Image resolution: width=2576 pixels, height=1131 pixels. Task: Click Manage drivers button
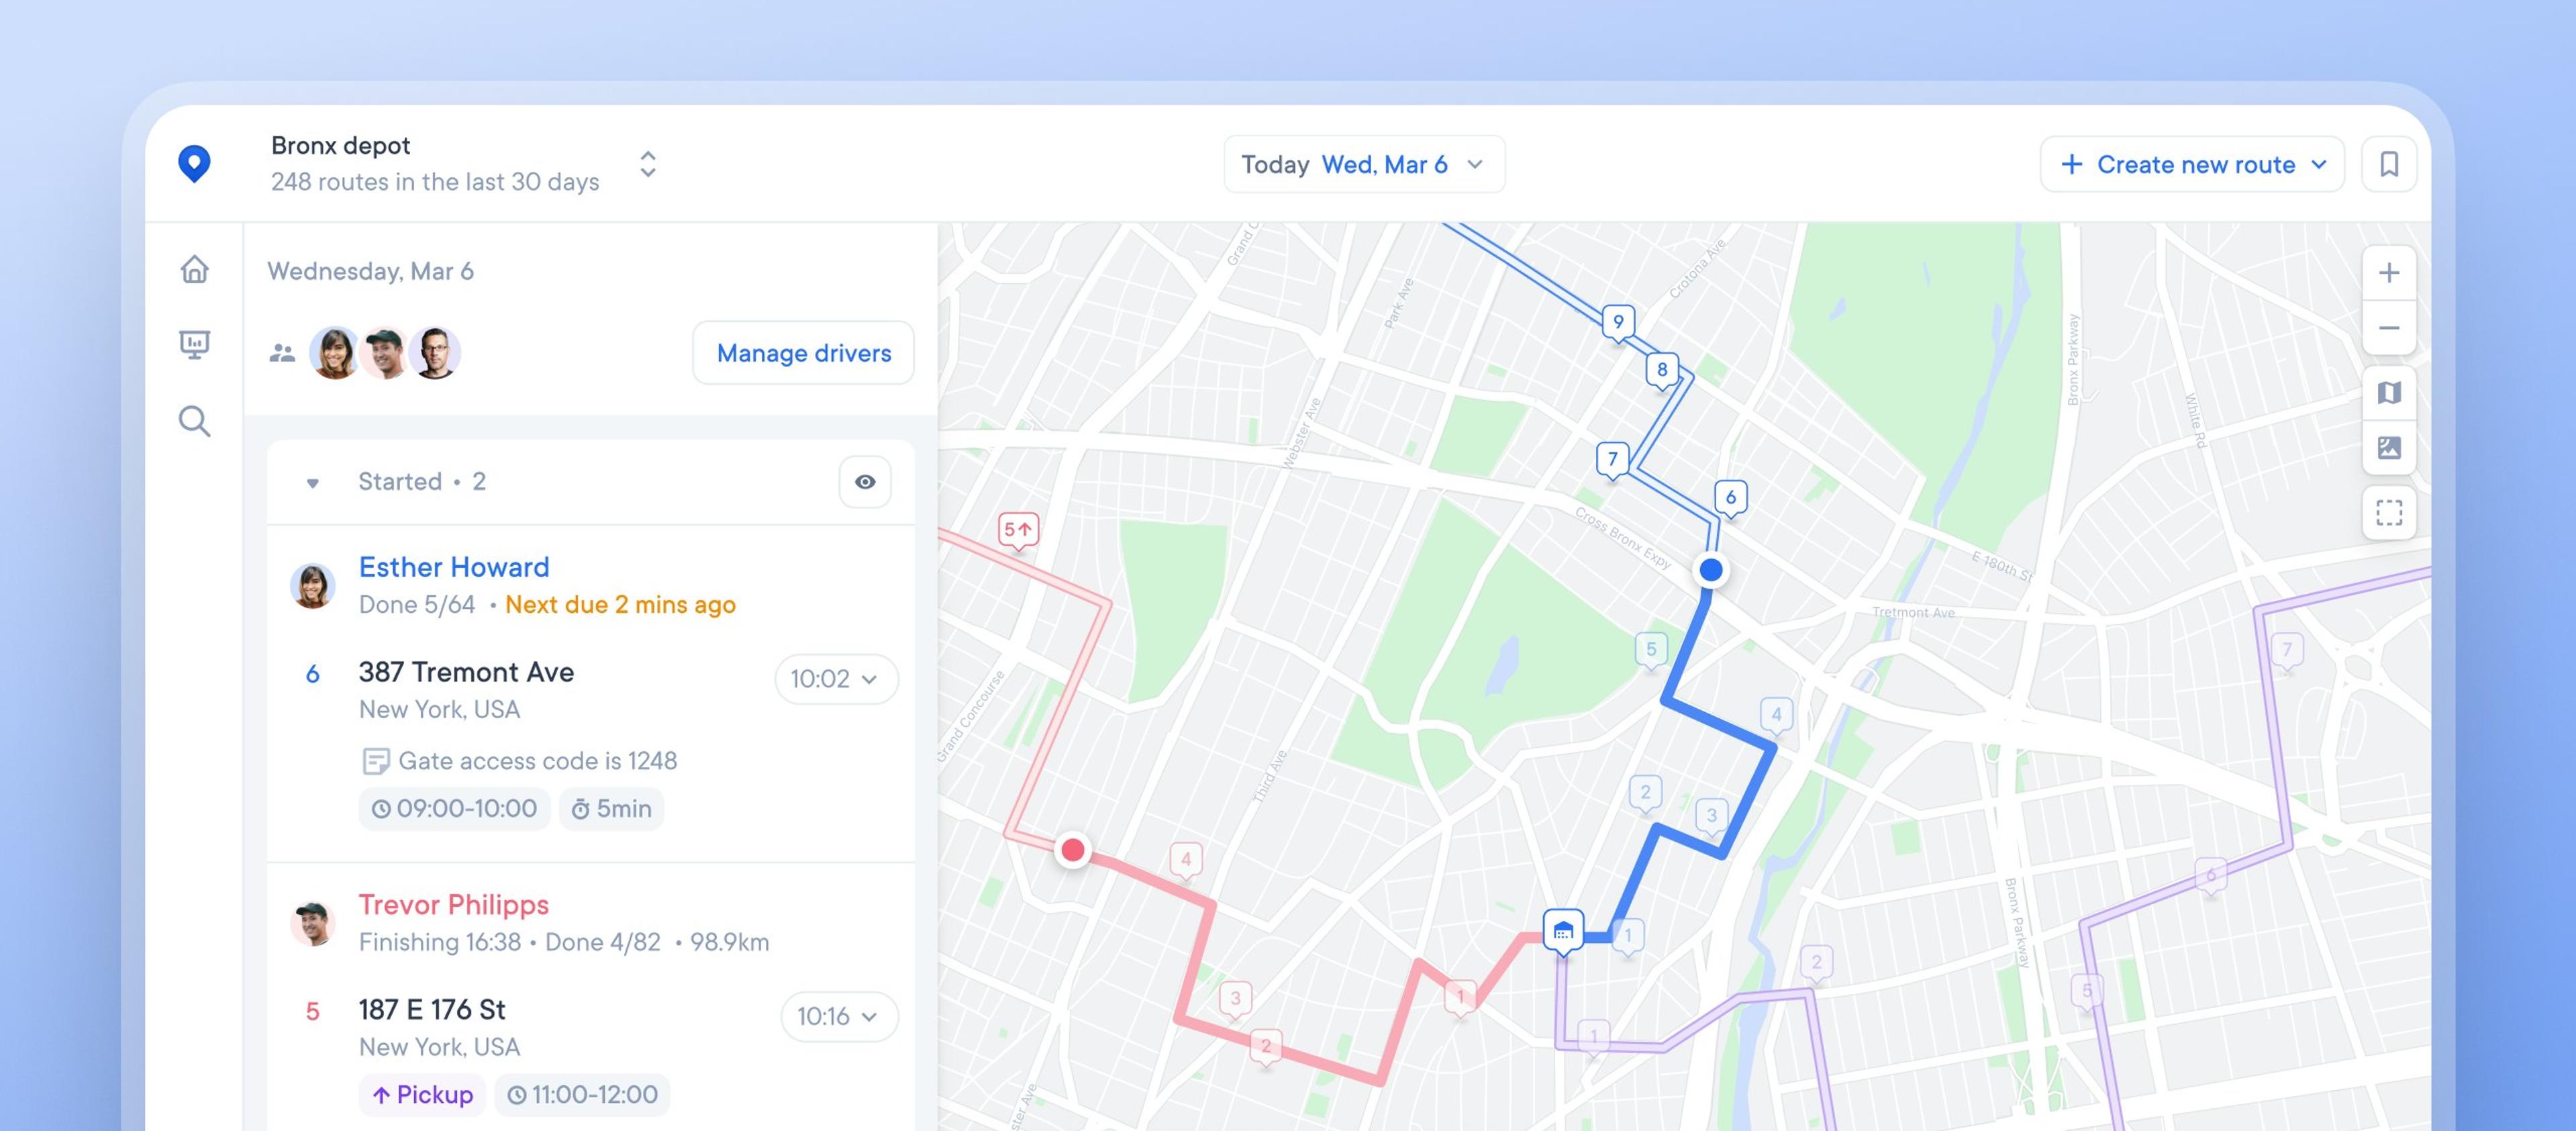pos(803,353)
